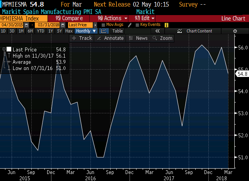249x181 pixels.
Task: Select the 1D range tab
Action: (x=3, y=31)
